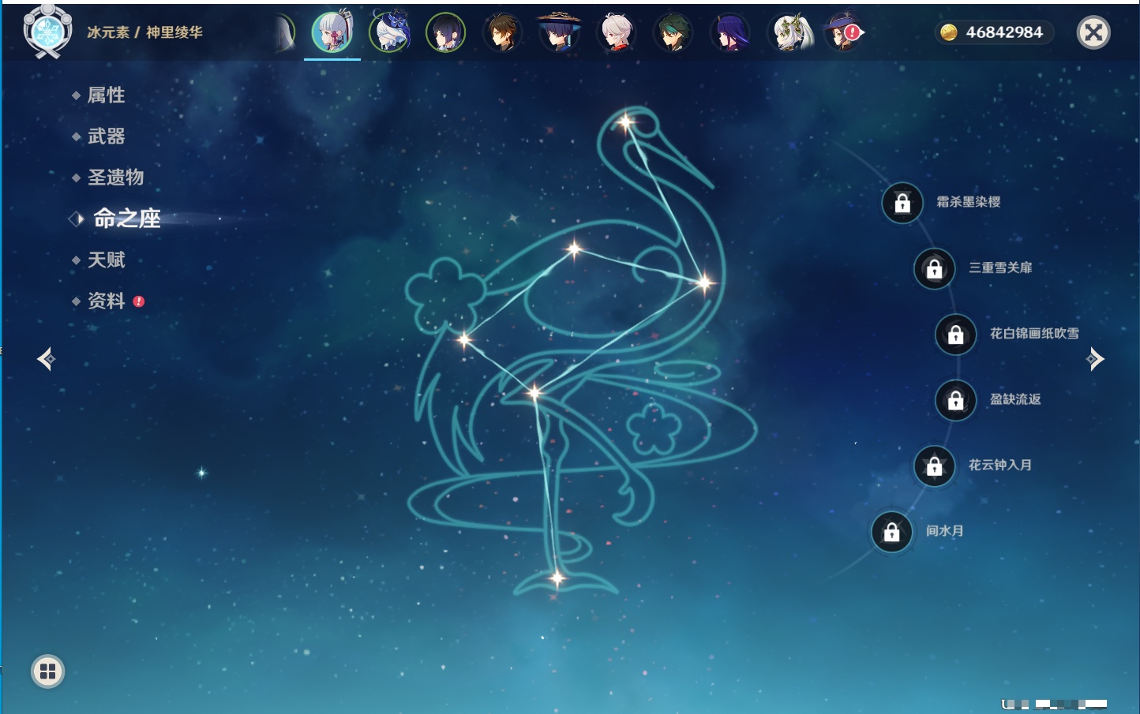This screenshot has height=714, width=1140.
Task: Click the star at the crane's head
Action: click(626, 122)
